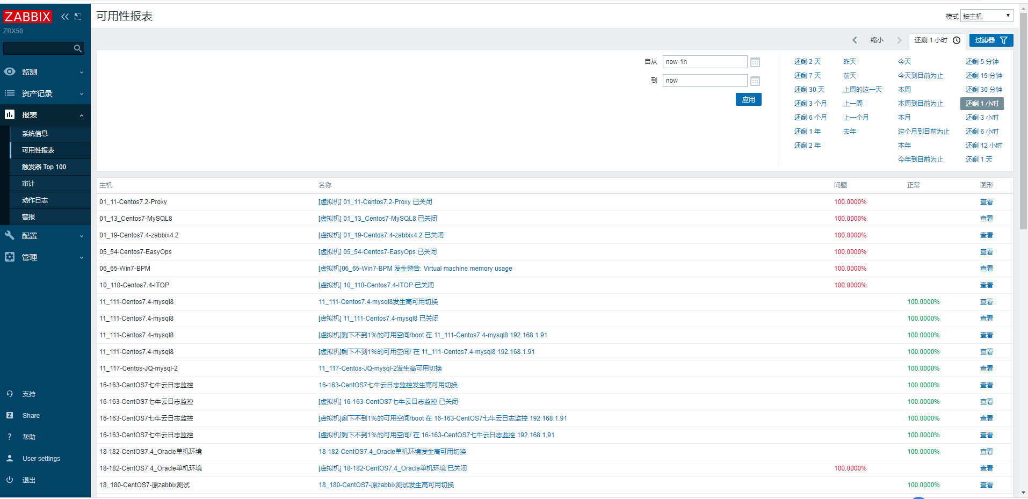Click the power icon for 退出

[10, 480]
